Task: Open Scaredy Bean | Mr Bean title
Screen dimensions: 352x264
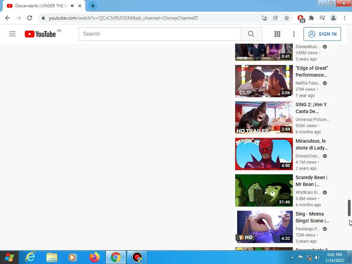Action: pos(311,181)
